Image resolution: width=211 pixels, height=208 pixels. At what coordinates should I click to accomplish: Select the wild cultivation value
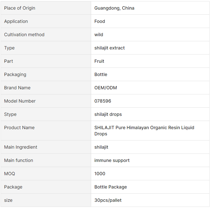(x=99, y=35)
